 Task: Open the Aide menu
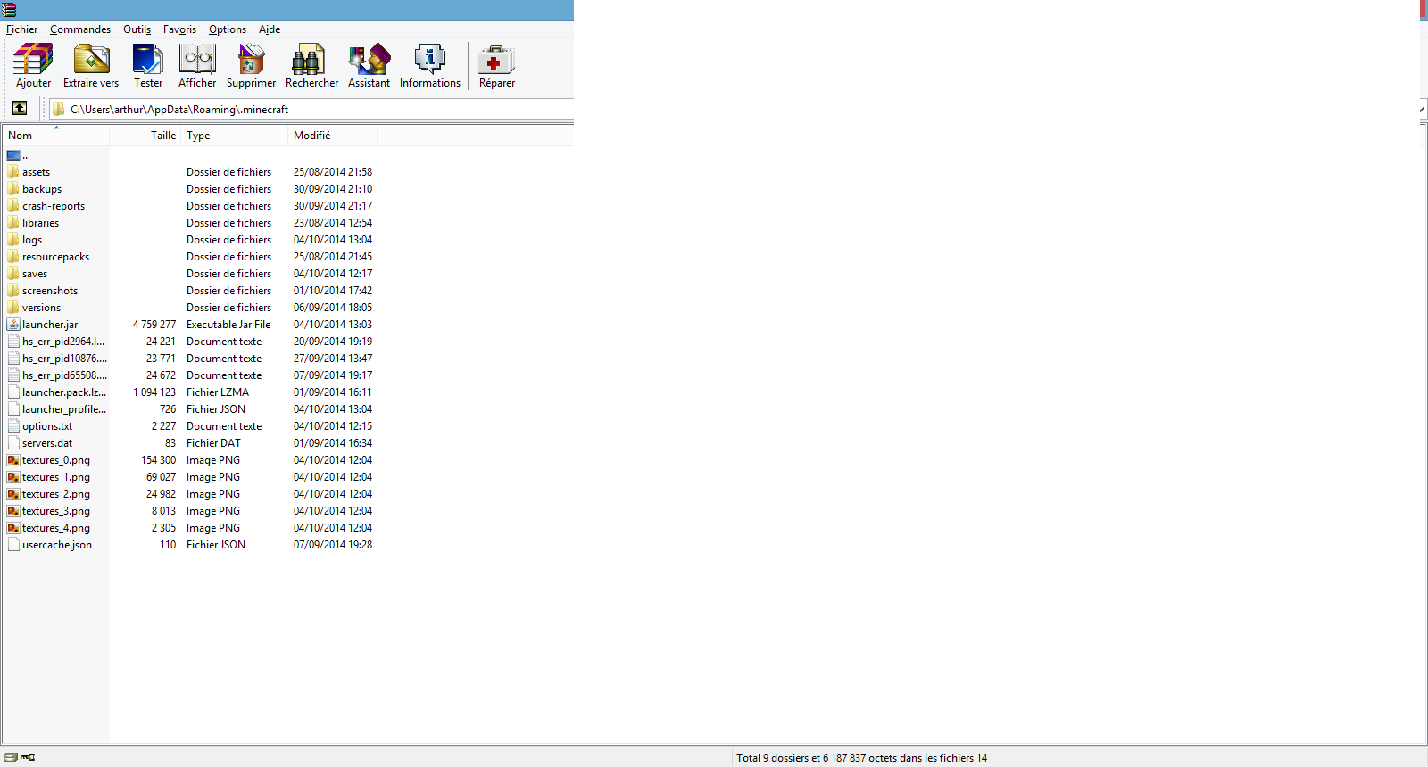point(270,29)
